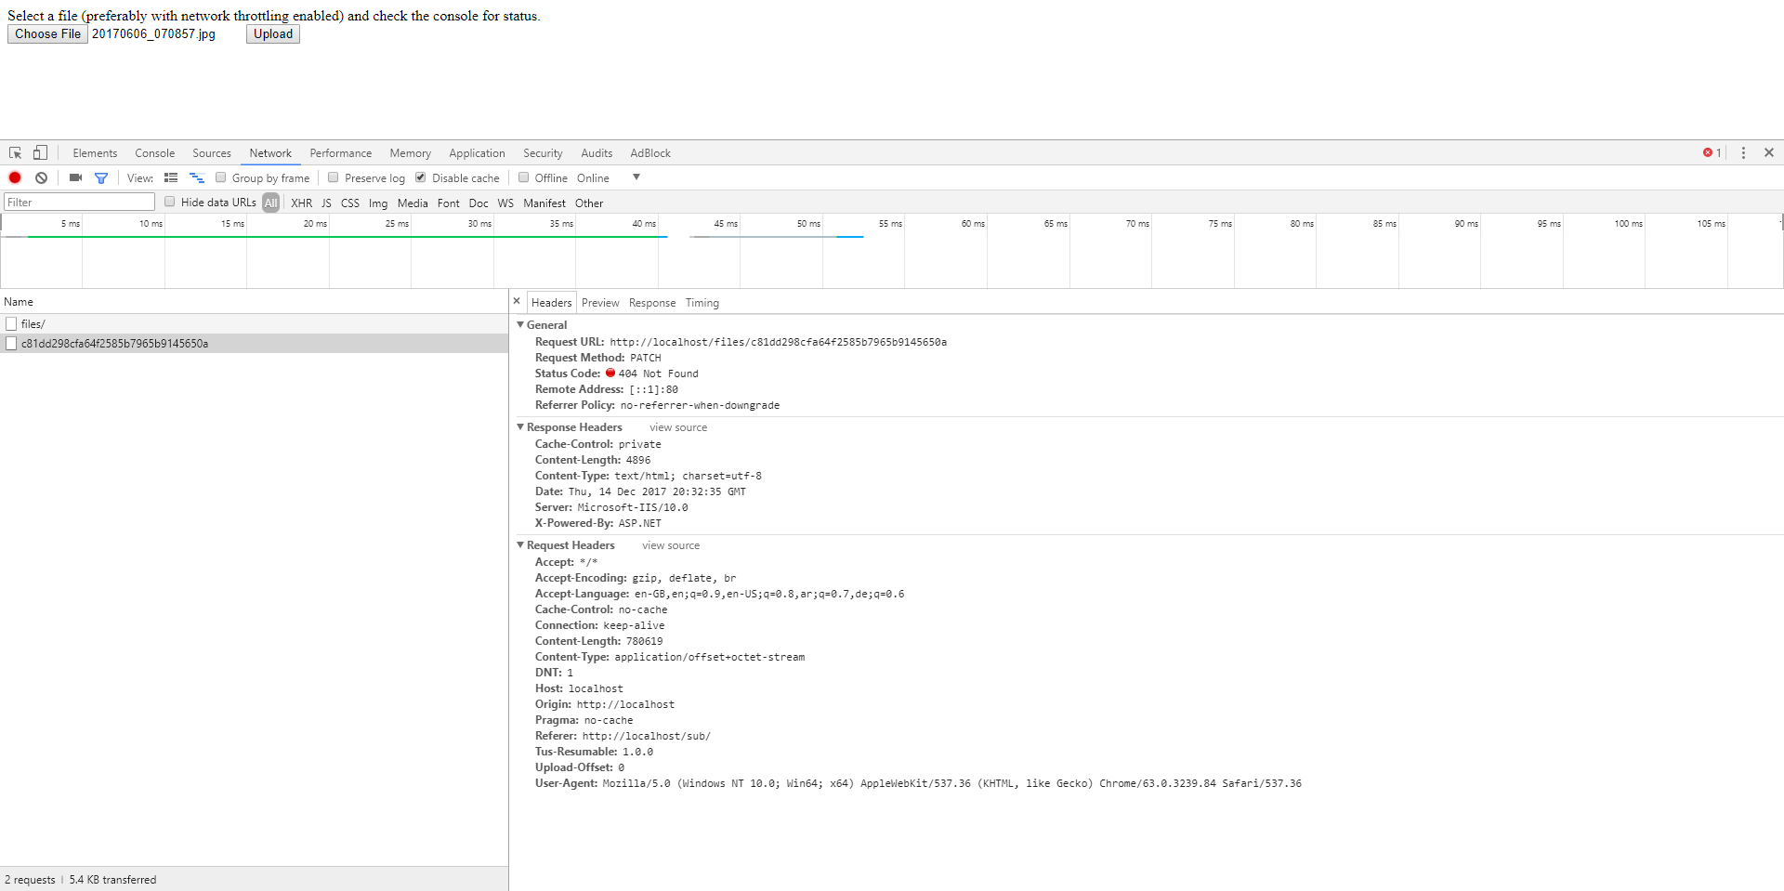Viewport: 1784px width, 891px height.
Task: Collapse the Request Headers section
Action: tap(520, 544)
